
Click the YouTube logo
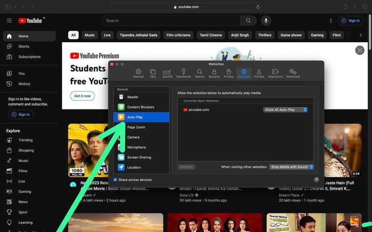coord(30,21)
